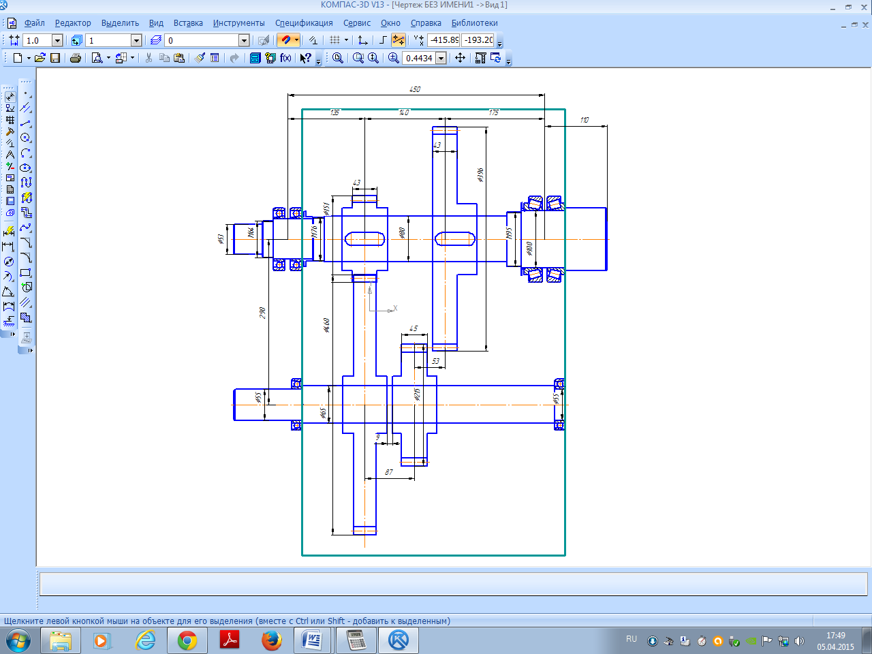Click the X coordinate input field
Viewport: 872px width, 654px height.
443,40
